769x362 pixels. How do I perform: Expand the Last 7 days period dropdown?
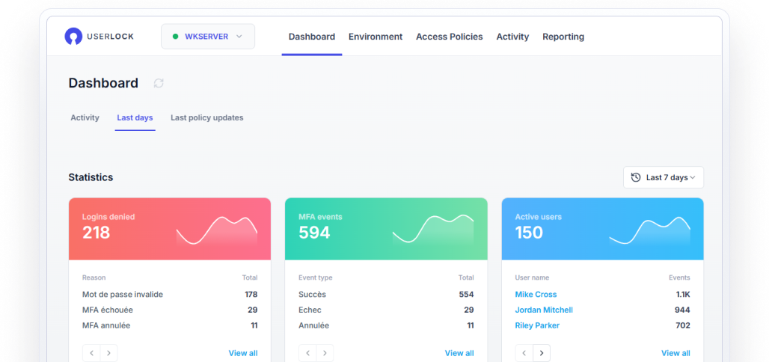click(x=664, y=177)
